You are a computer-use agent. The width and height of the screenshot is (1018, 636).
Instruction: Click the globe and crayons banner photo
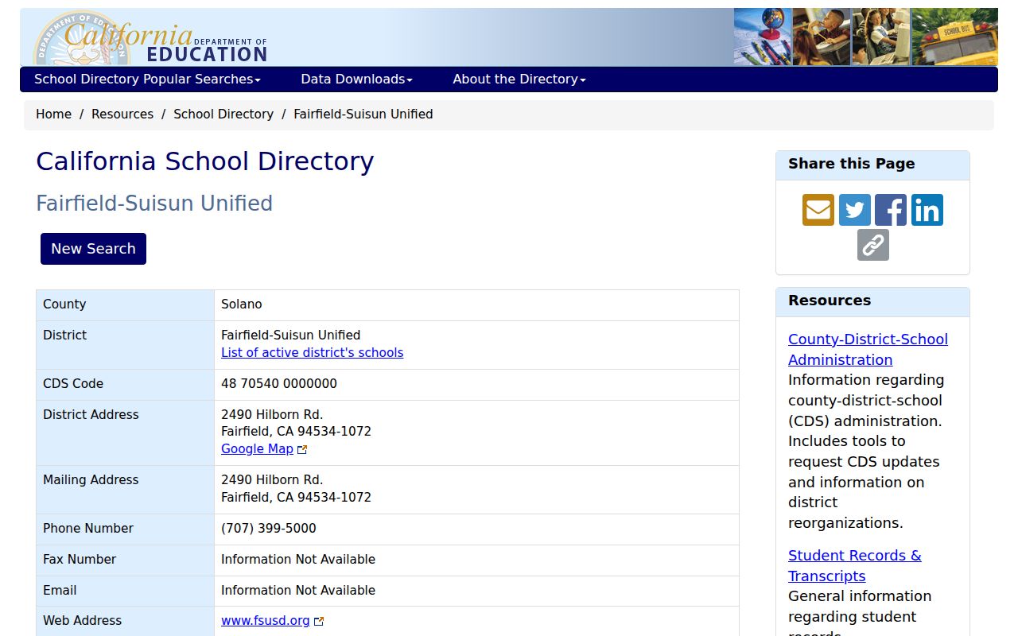coord(762,37)
